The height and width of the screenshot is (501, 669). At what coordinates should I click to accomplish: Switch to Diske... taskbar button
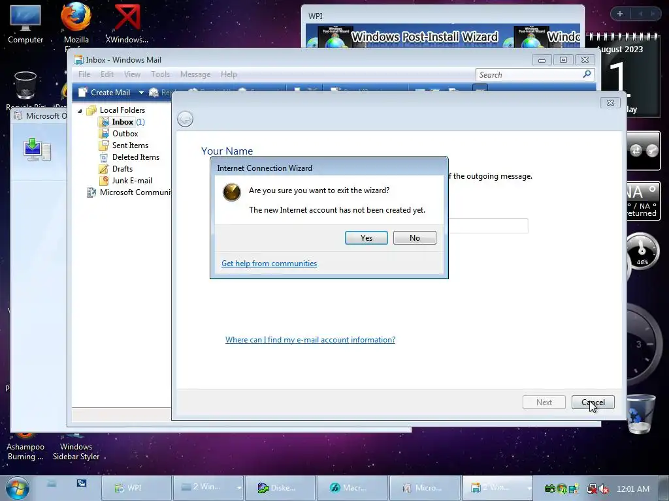click(280, 488)
